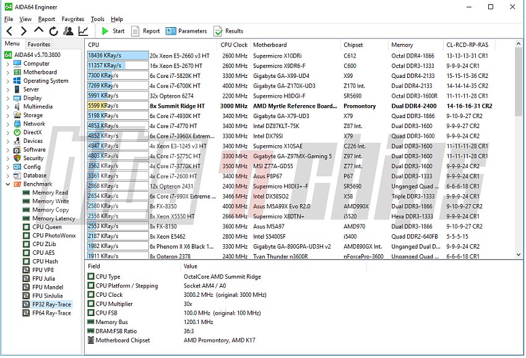Viewport: 526px width, 358px height.
Task: Sort results by Chipset column header
Action: tap(364, 45)
